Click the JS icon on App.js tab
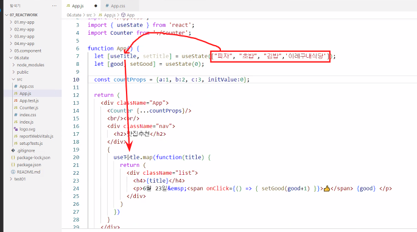 pyautogui.click(x=68, y=6)
